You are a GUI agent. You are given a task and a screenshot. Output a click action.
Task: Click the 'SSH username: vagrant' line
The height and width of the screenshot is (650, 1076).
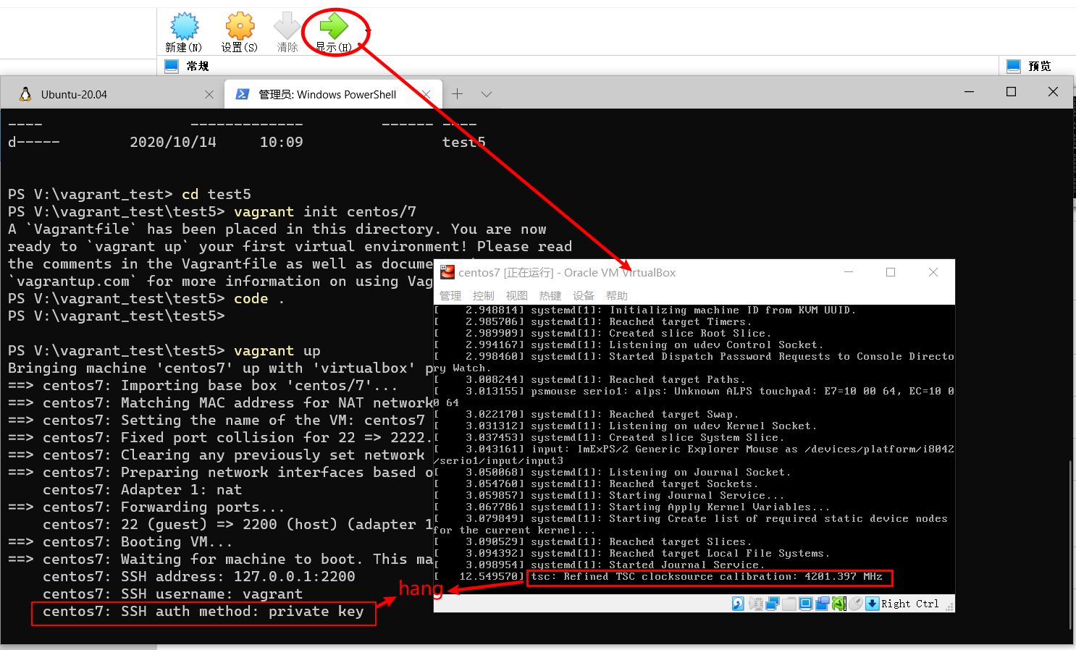173,594
